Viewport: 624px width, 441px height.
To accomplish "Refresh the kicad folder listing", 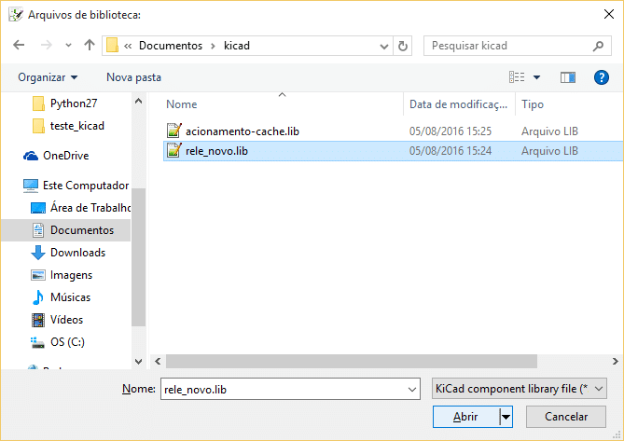I will point(403,46).
